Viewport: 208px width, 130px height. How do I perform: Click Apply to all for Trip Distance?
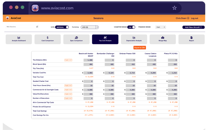(68, 60)
